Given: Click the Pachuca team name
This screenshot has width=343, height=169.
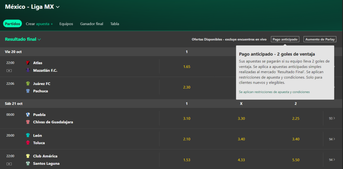Looking at the screenshot, I should (x=41, y=91).
